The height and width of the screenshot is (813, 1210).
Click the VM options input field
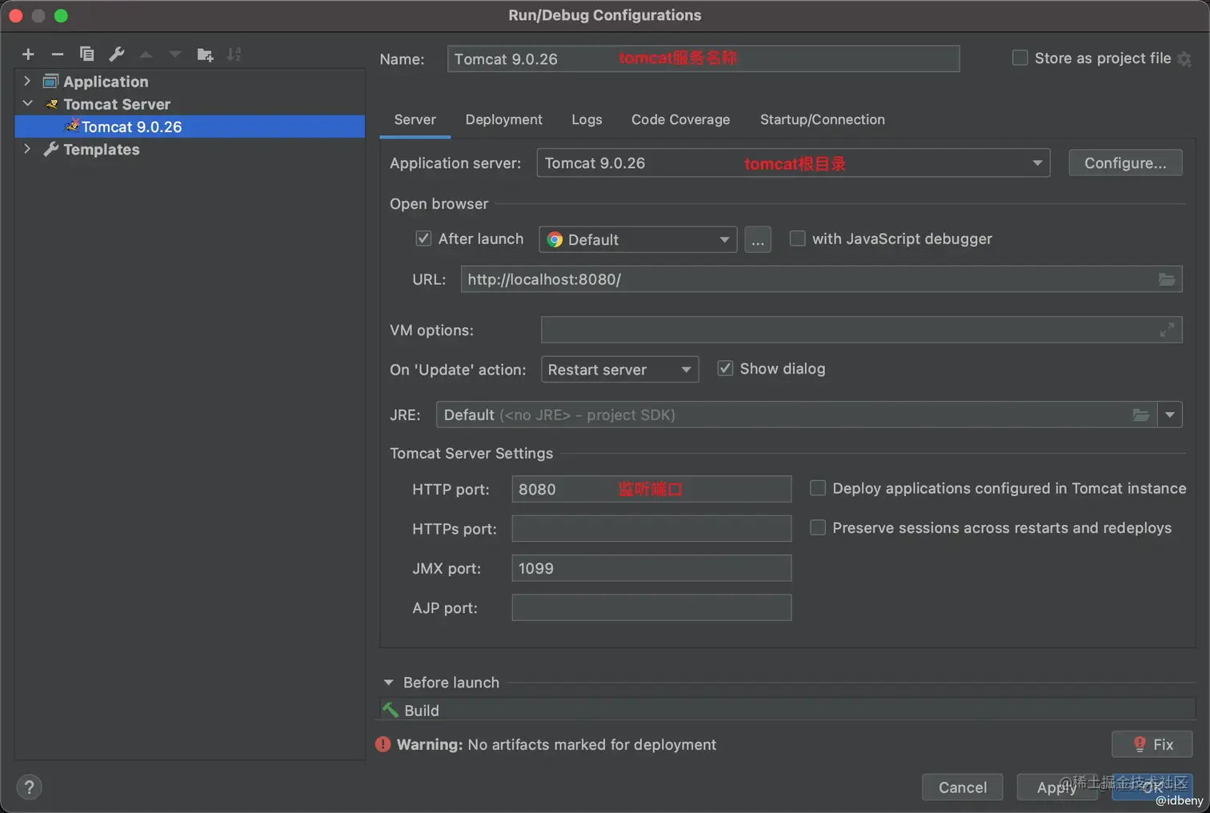pos(861,330)
